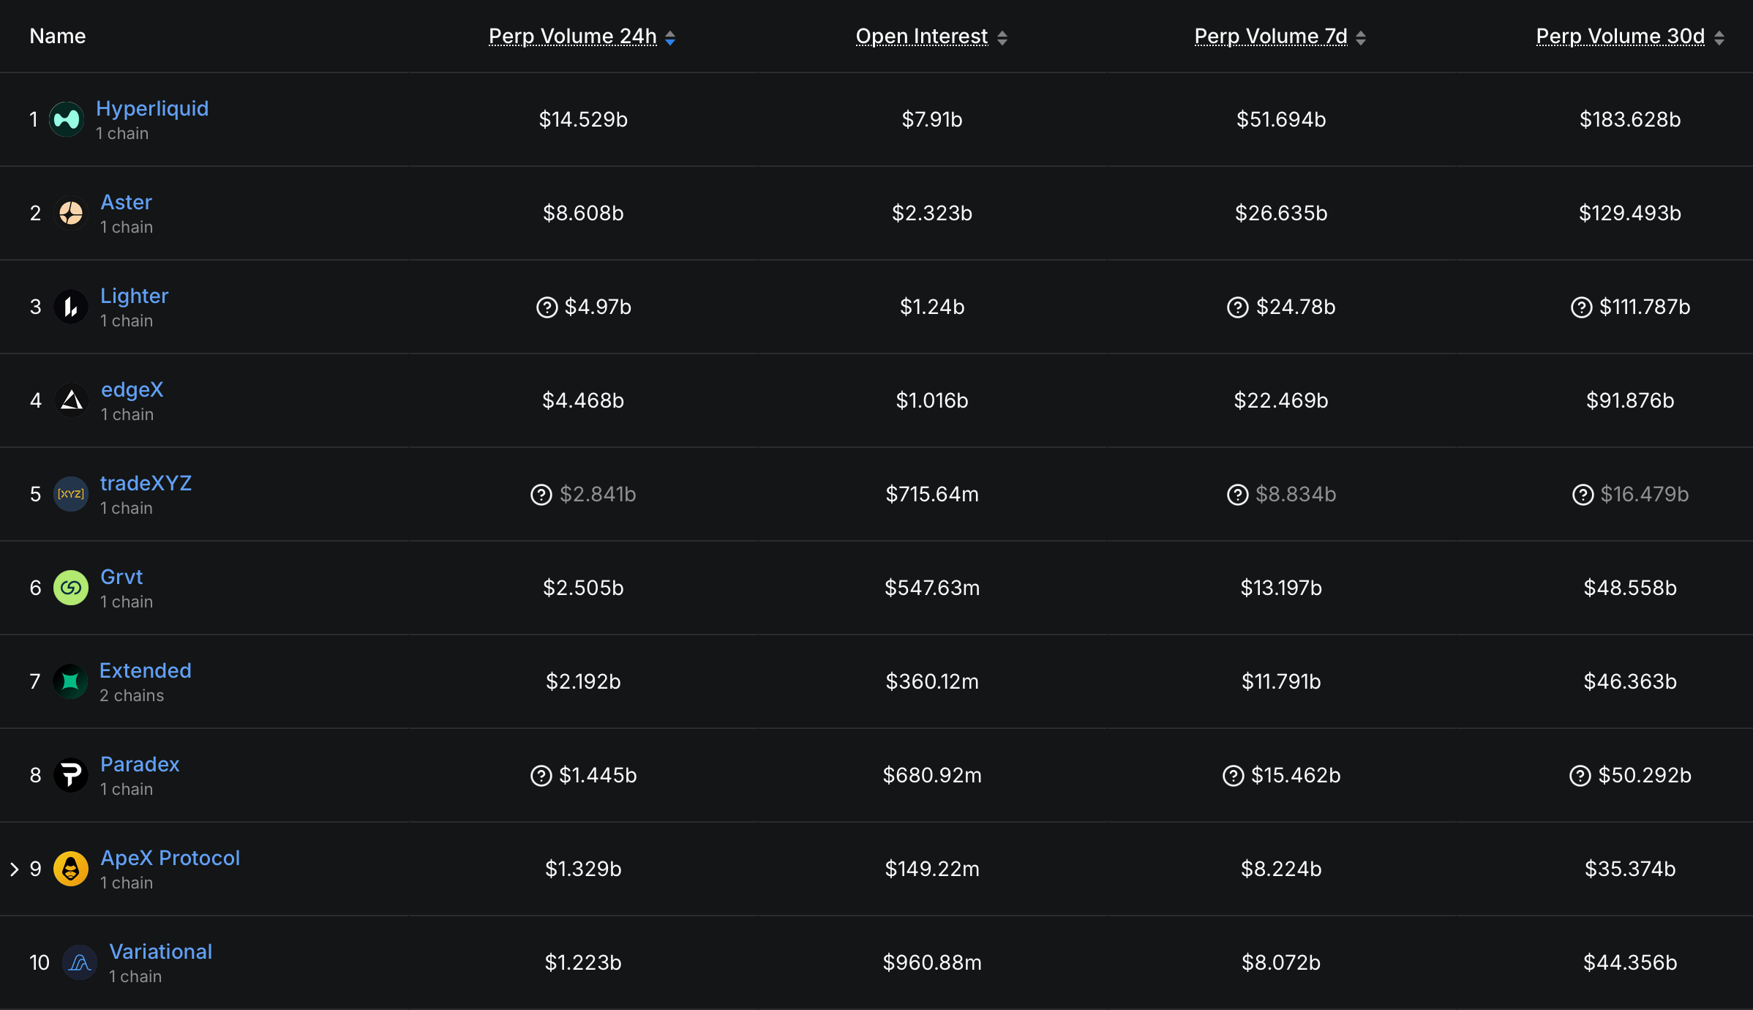Click the Grvt circular logo

(x=71, y=588)
